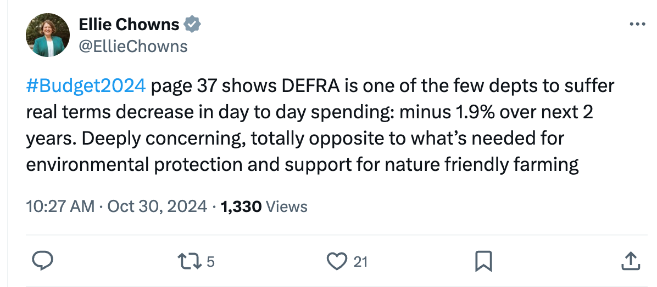Select the Oct 30, 2024 date link

(157, 206)
